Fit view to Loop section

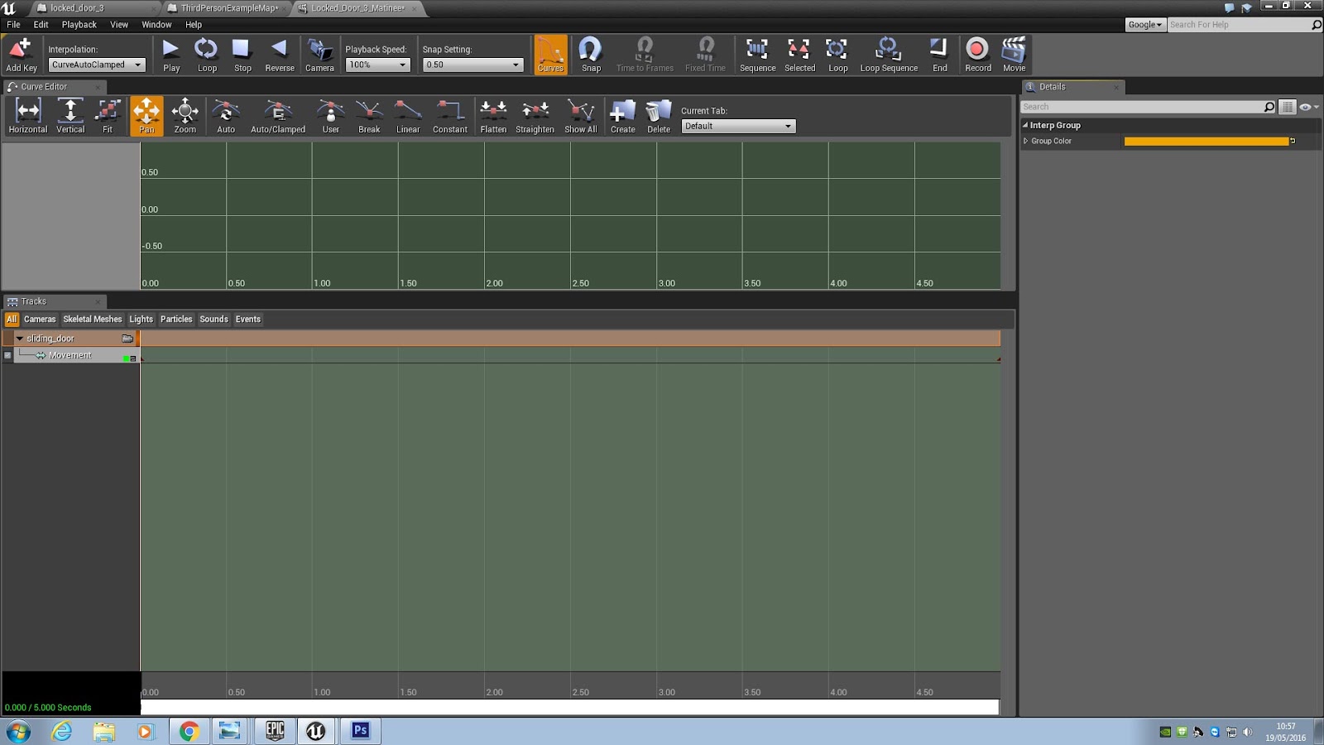(x=837, y=55)
